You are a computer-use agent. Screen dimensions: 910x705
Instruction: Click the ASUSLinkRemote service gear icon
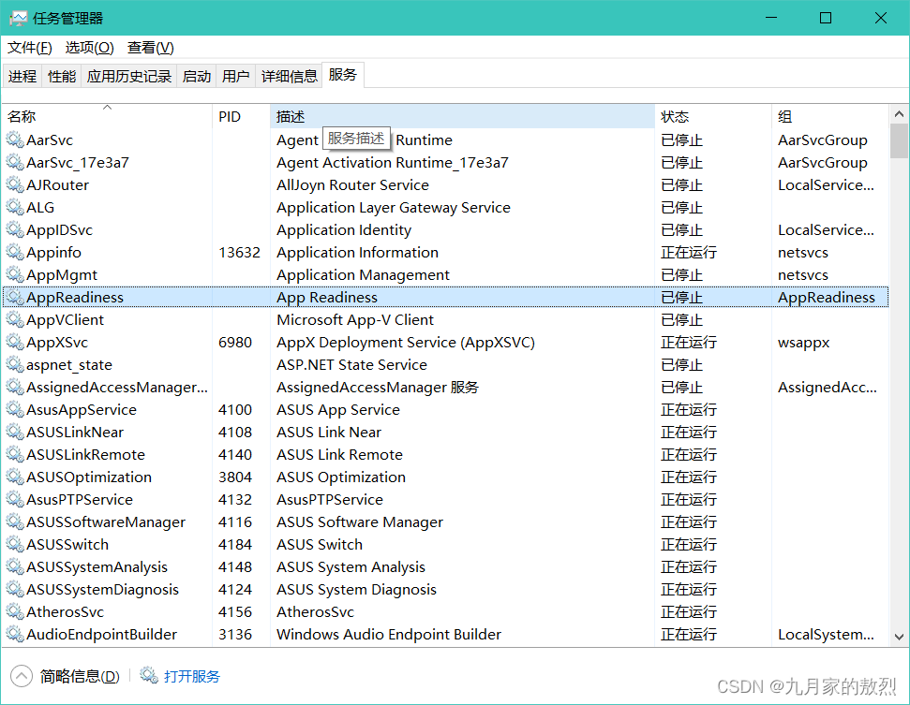tap(15, 454)
